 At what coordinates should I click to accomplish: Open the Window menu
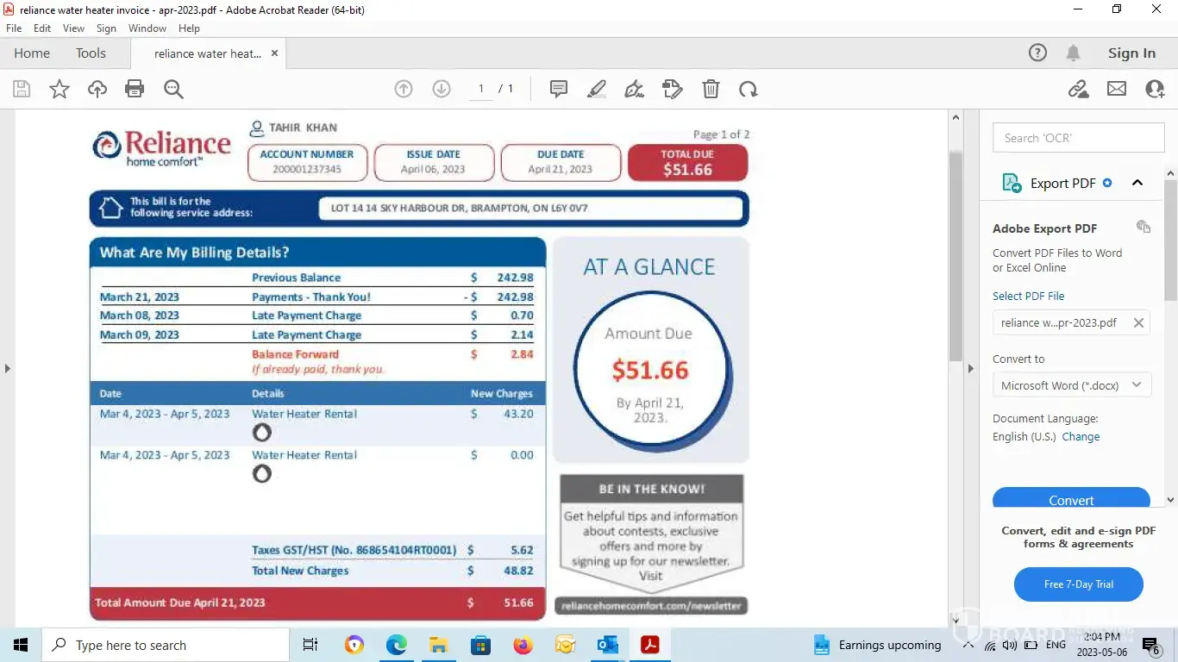(x=147, y=28)
